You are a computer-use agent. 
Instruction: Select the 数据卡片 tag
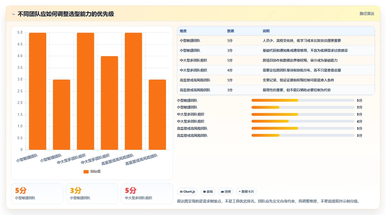pyautogui.click(x=246, y=192)
